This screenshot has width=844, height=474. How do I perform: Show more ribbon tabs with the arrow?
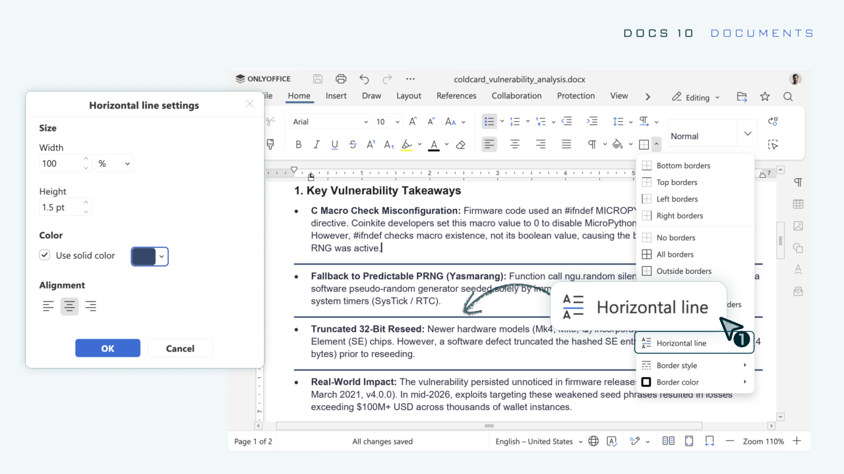648,97
